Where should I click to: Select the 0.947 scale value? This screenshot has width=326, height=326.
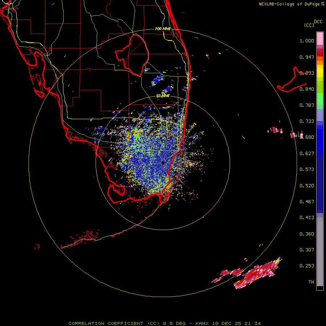pyautogui.click(x=307, y=57)
